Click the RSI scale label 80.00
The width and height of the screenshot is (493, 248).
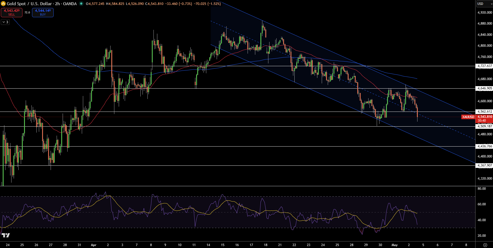pos(482,189)
